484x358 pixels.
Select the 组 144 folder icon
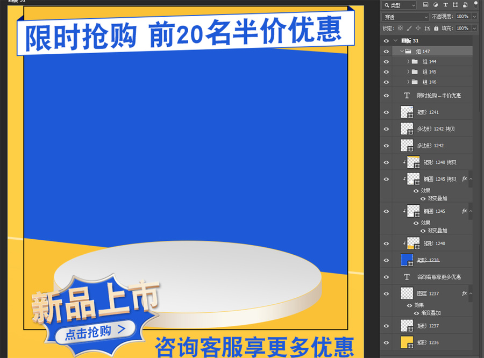click(x=415, y=61)
